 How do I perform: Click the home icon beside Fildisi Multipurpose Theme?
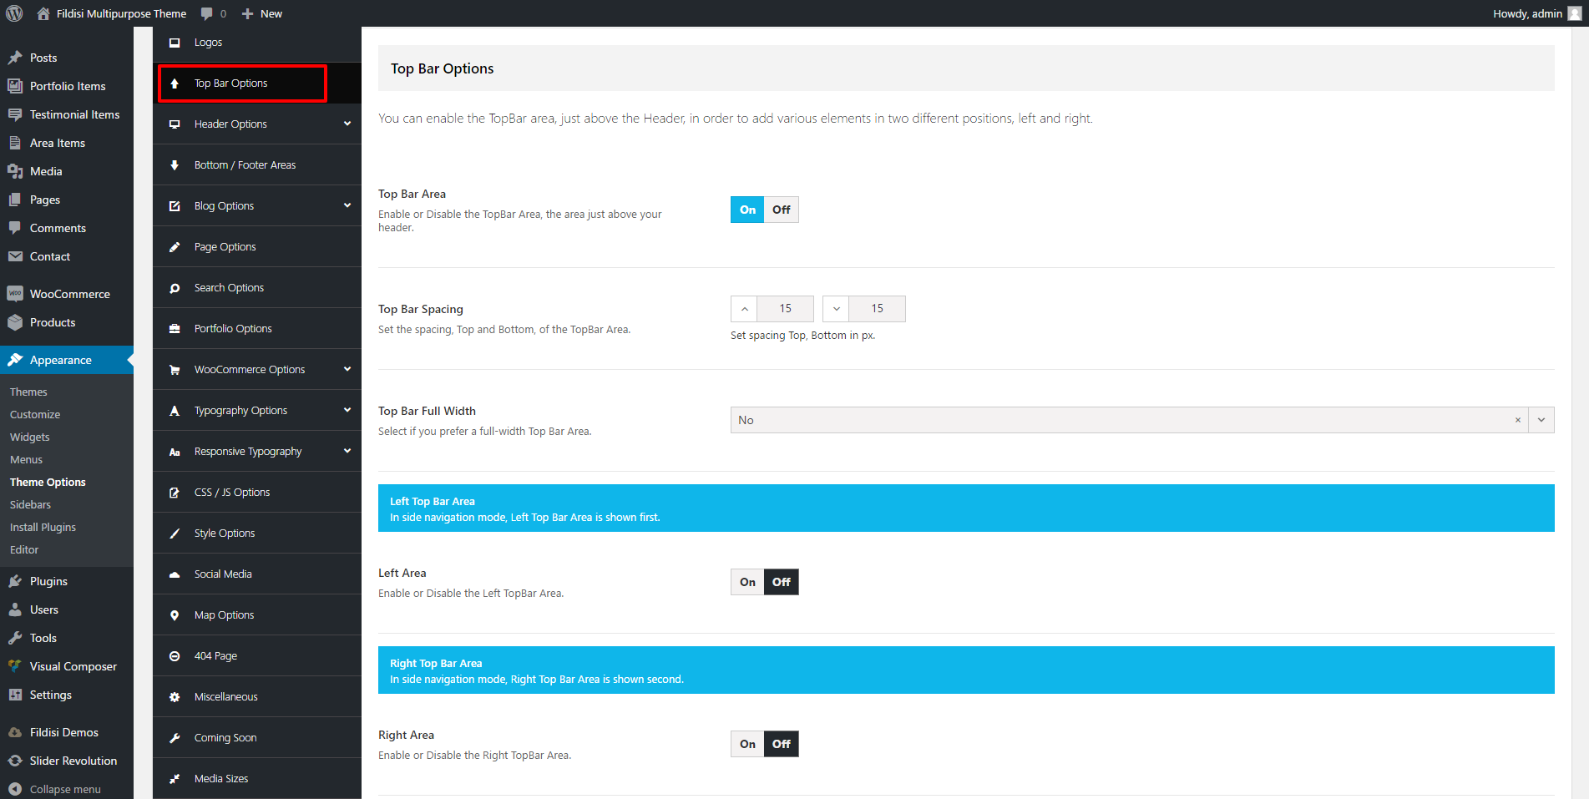click(43, 13)
